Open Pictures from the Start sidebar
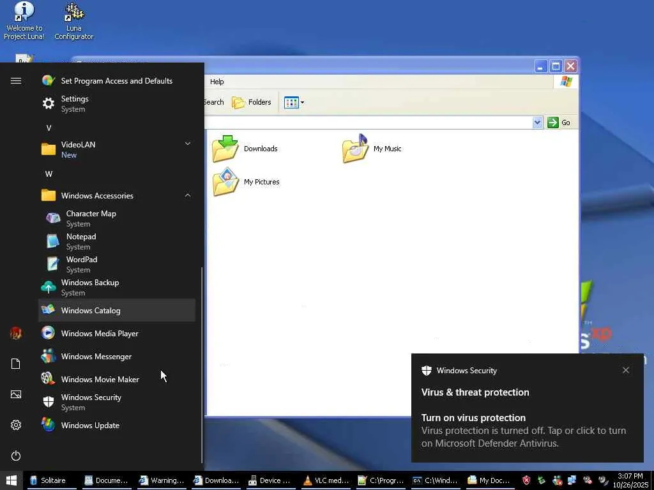This screenshot has height=490, width=654. click(x=16, y=394)
